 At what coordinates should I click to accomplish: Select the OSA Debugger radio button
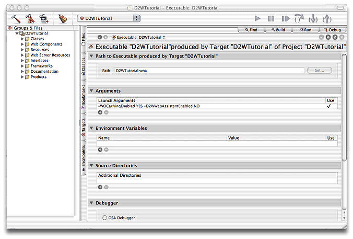pyautogui.click(x=105, y=217)
